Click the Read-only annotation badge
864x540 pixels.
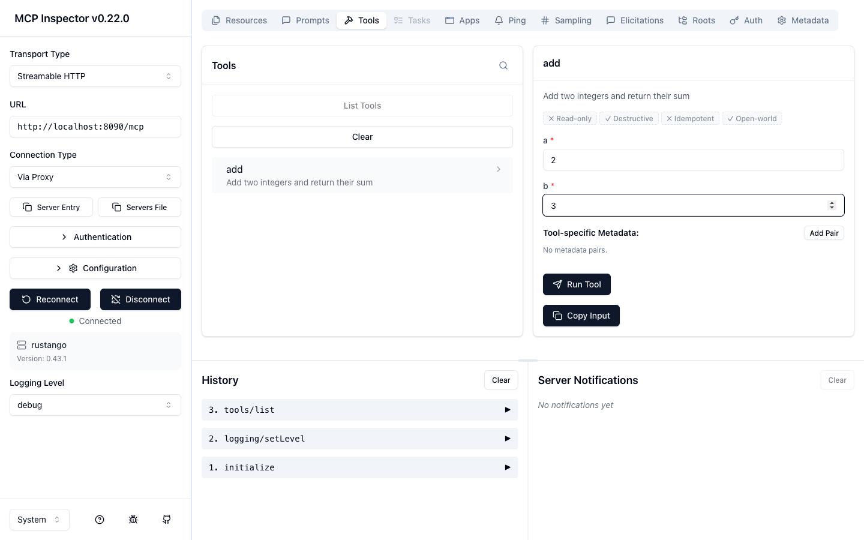pyautogui.click(x=570, y=119)
